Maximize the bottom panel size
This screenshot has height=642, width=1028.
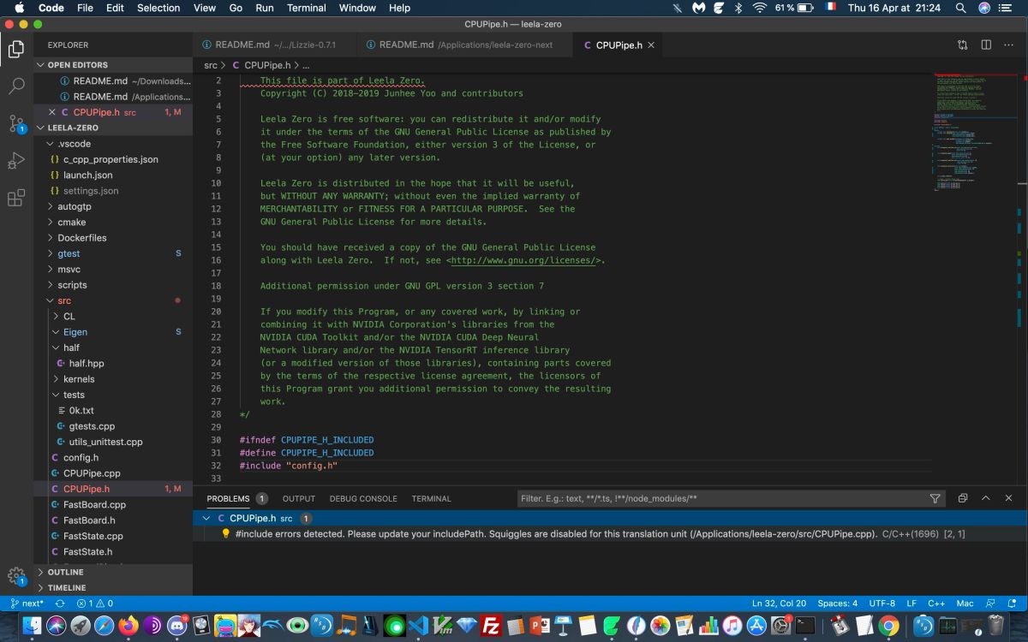986,498
